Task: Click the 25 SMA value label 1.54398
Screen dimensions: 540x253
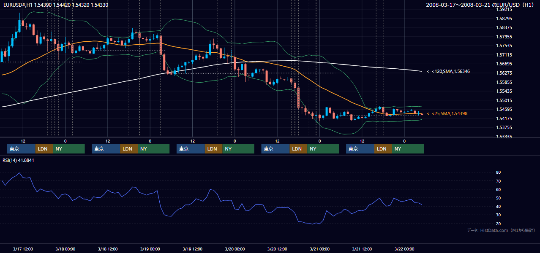Action: click(447, 113)
